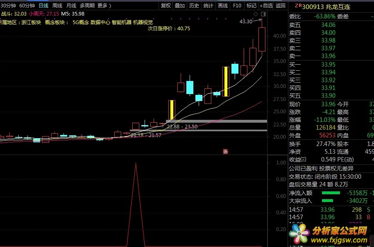Image resolution: width=374 pixels, height=247 pixels.
Task: Click the 换手 27.47% value
Action: pyautogui.click(x=326, y=144)
